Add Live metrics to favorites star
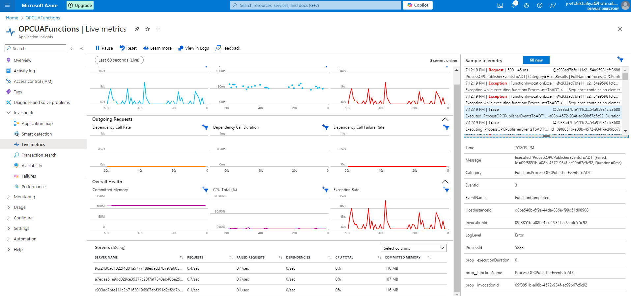Image resolution: width=631 pixels, height=296 pixels. tap(148, 29)
